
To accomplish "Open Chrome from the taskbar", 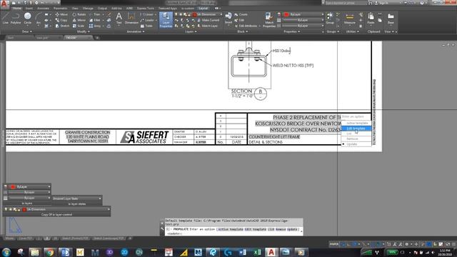I will point(50,252).
